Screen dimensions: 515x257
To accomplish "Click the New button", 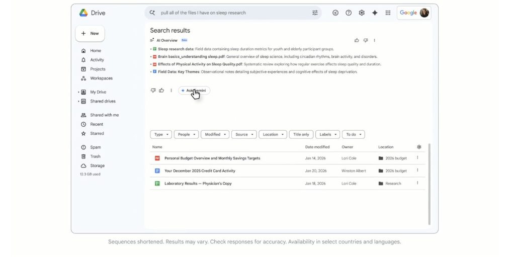I will pos(90,33).
